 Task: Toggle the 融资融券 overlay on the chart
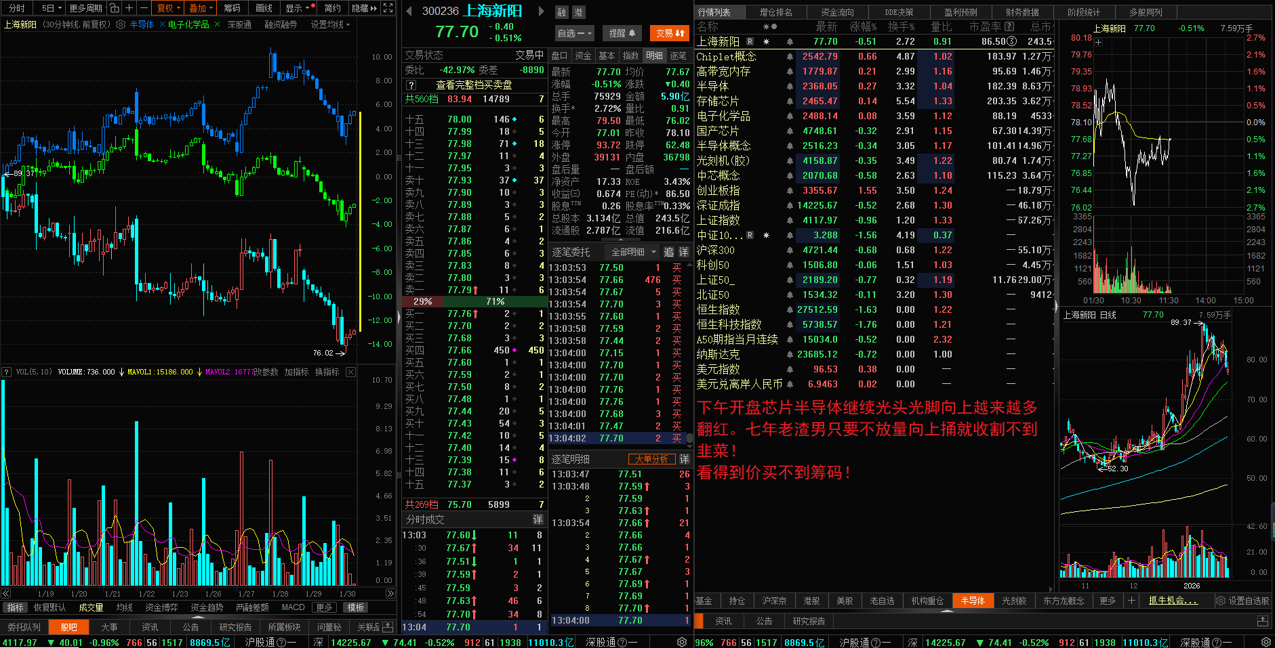281,24
